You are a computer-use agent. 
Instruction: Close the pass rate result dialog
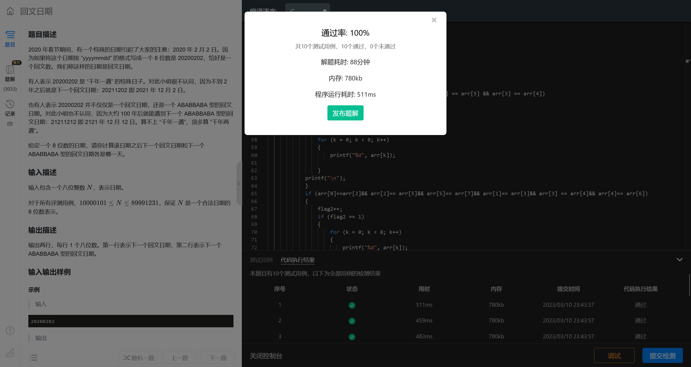click(x=434, y=20)
